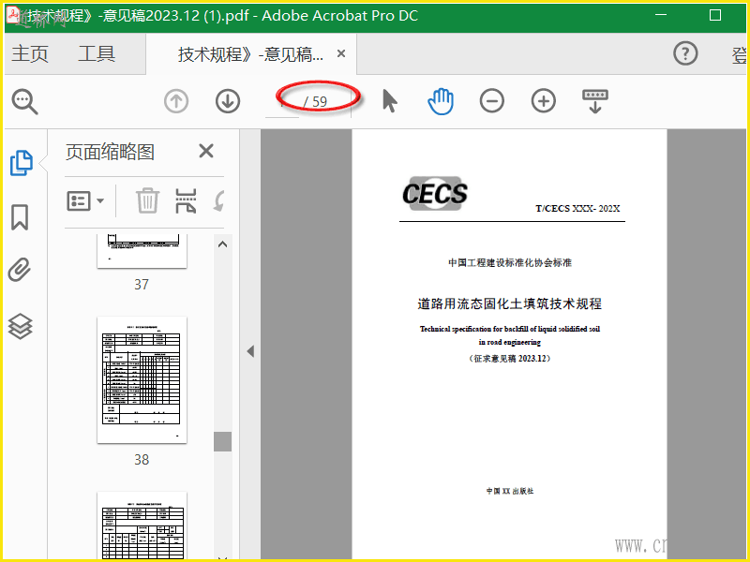Click the insert pages break icon
Screen dimensions: 750x562
point(186,200)
